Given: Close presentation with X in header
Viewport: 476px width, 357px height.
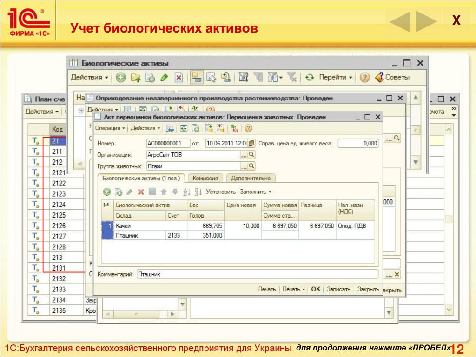Looking at the screenshot, I should point(456,20).
